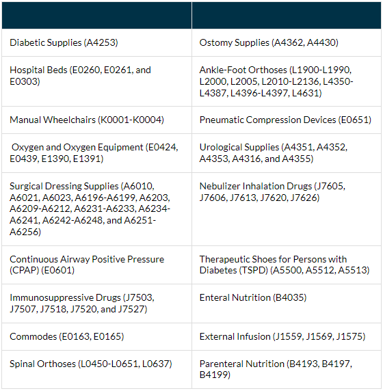Click the Commodes (E0163, E0165) cell
Viewport: 383px width, 391px height.
coord(97,336)
